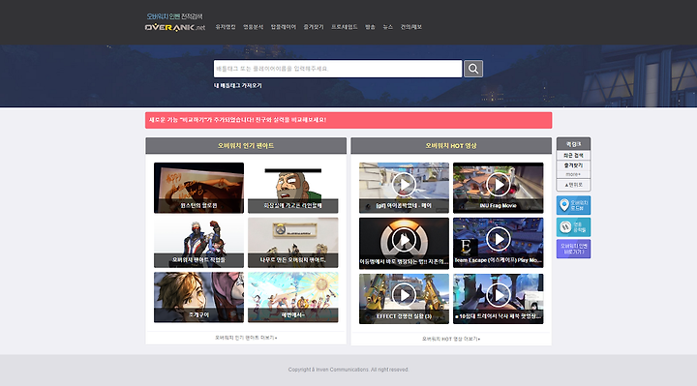Open the 나무로 만든 오버워치 팬아트 thumbnail
This screenshot has height=386, width=697.
click(293, 243)
